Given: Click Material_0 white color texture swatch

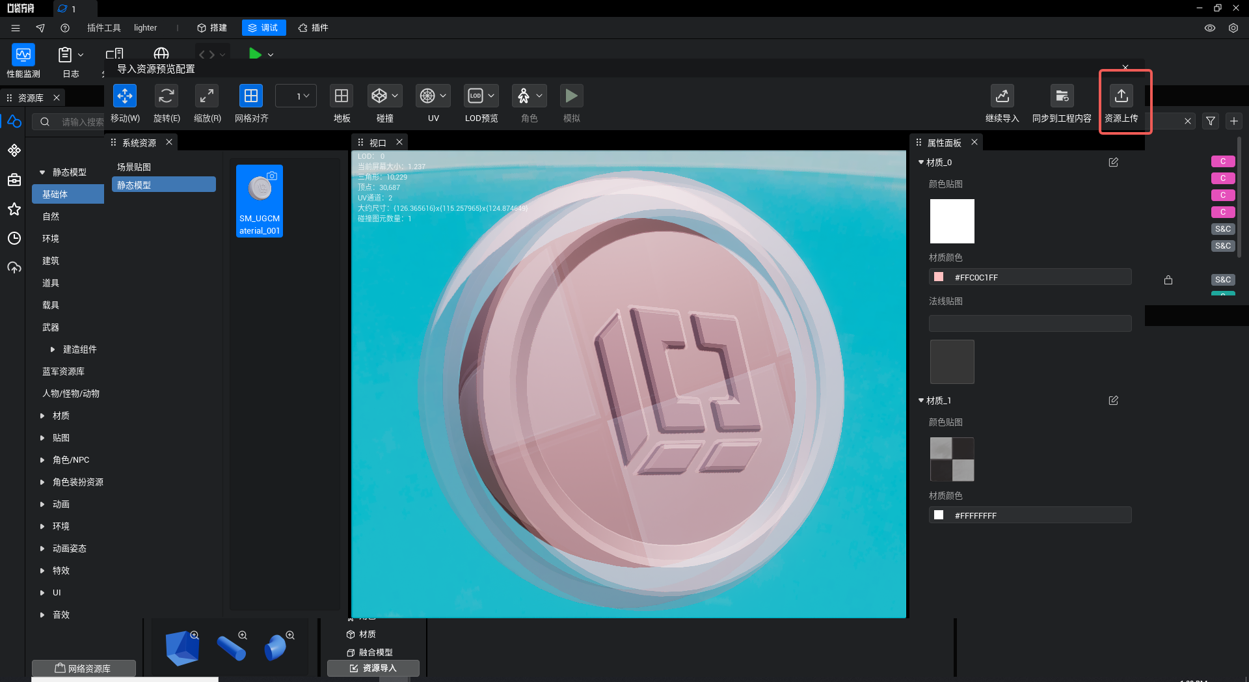Looking at the screenshot, I should pyautogui.click(x=952, y=221).
